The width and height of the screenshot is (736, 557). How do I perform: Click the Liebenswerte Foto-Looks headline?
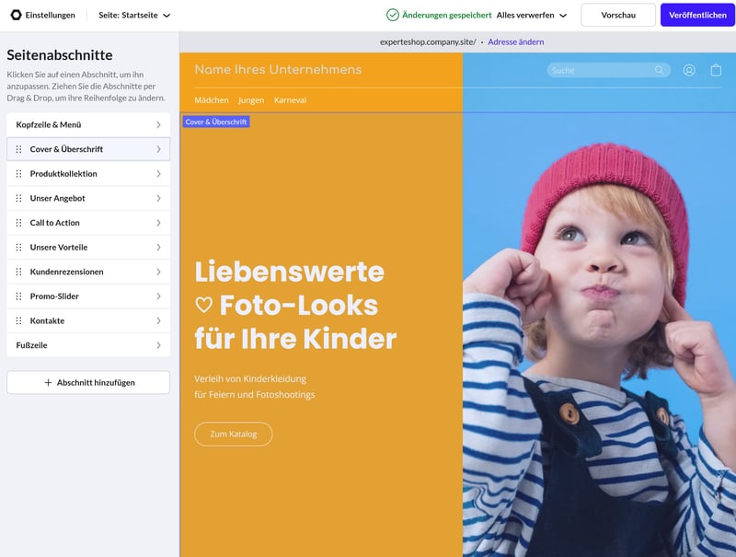click(295, 306)
